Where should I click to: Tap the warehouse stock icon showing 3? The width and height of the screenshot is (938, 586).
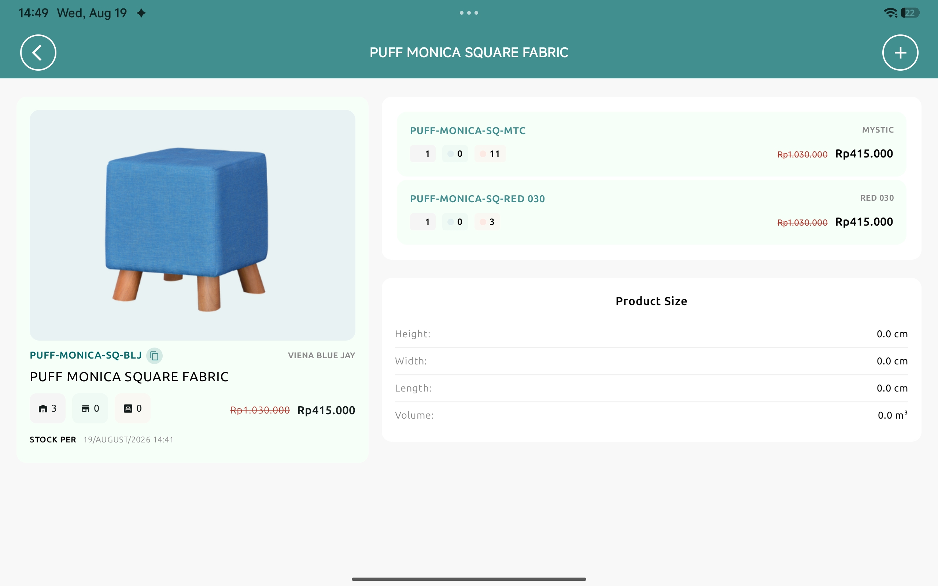[x=48, y=408]
